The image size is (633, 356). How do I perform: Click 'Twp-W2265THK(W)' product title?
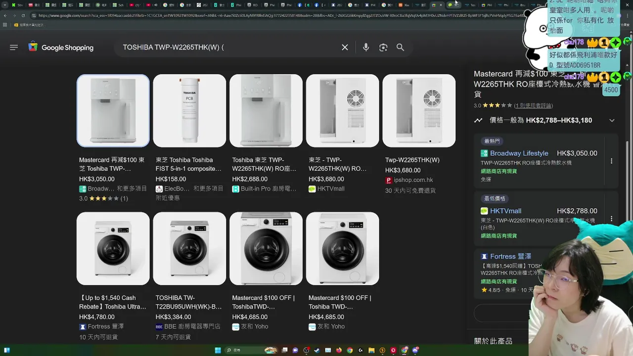412,160
